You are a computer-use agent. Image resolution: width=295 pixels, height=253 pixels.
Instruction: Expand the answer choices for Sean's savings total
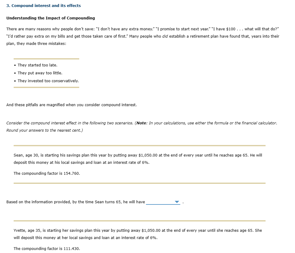click(x=164, y=202)
